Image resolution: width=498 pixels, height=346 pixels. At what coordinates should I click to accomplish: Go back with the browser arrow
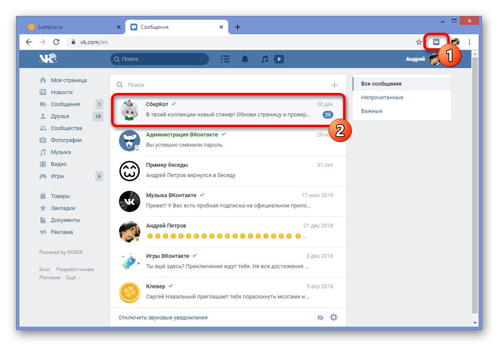point(29,42)
